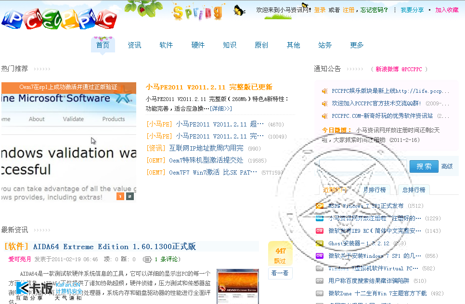The height and width of the screenshot is (304, 465).
Task: Click the 看一看 button
Action: [280, 273]
